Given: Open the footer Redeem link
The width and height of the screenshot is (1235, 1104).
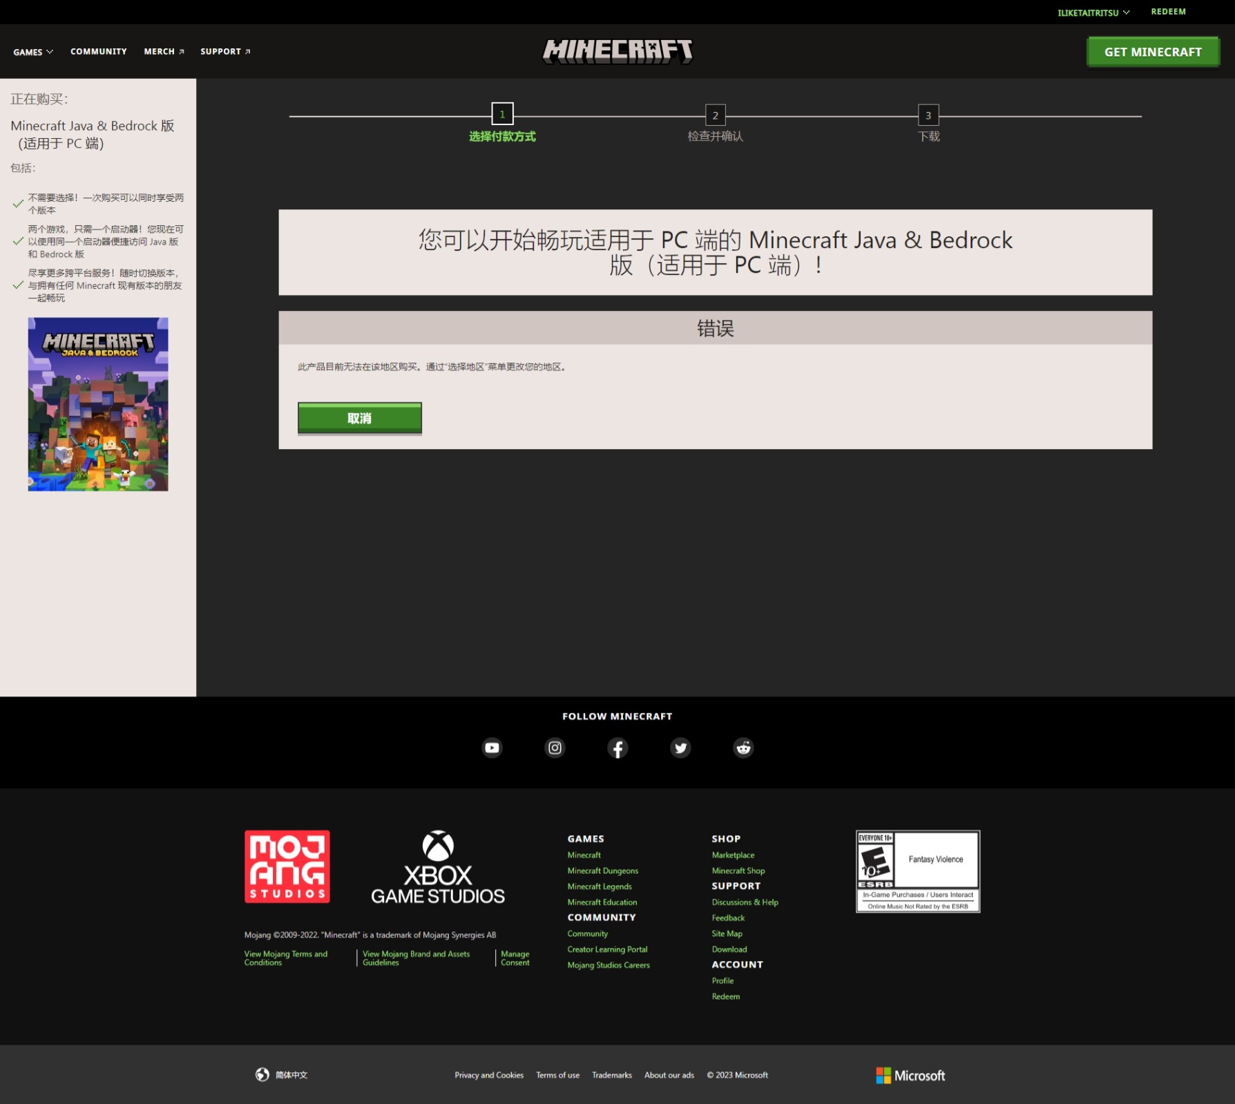Looking at the screenshot, I should [x=726, y=997].
